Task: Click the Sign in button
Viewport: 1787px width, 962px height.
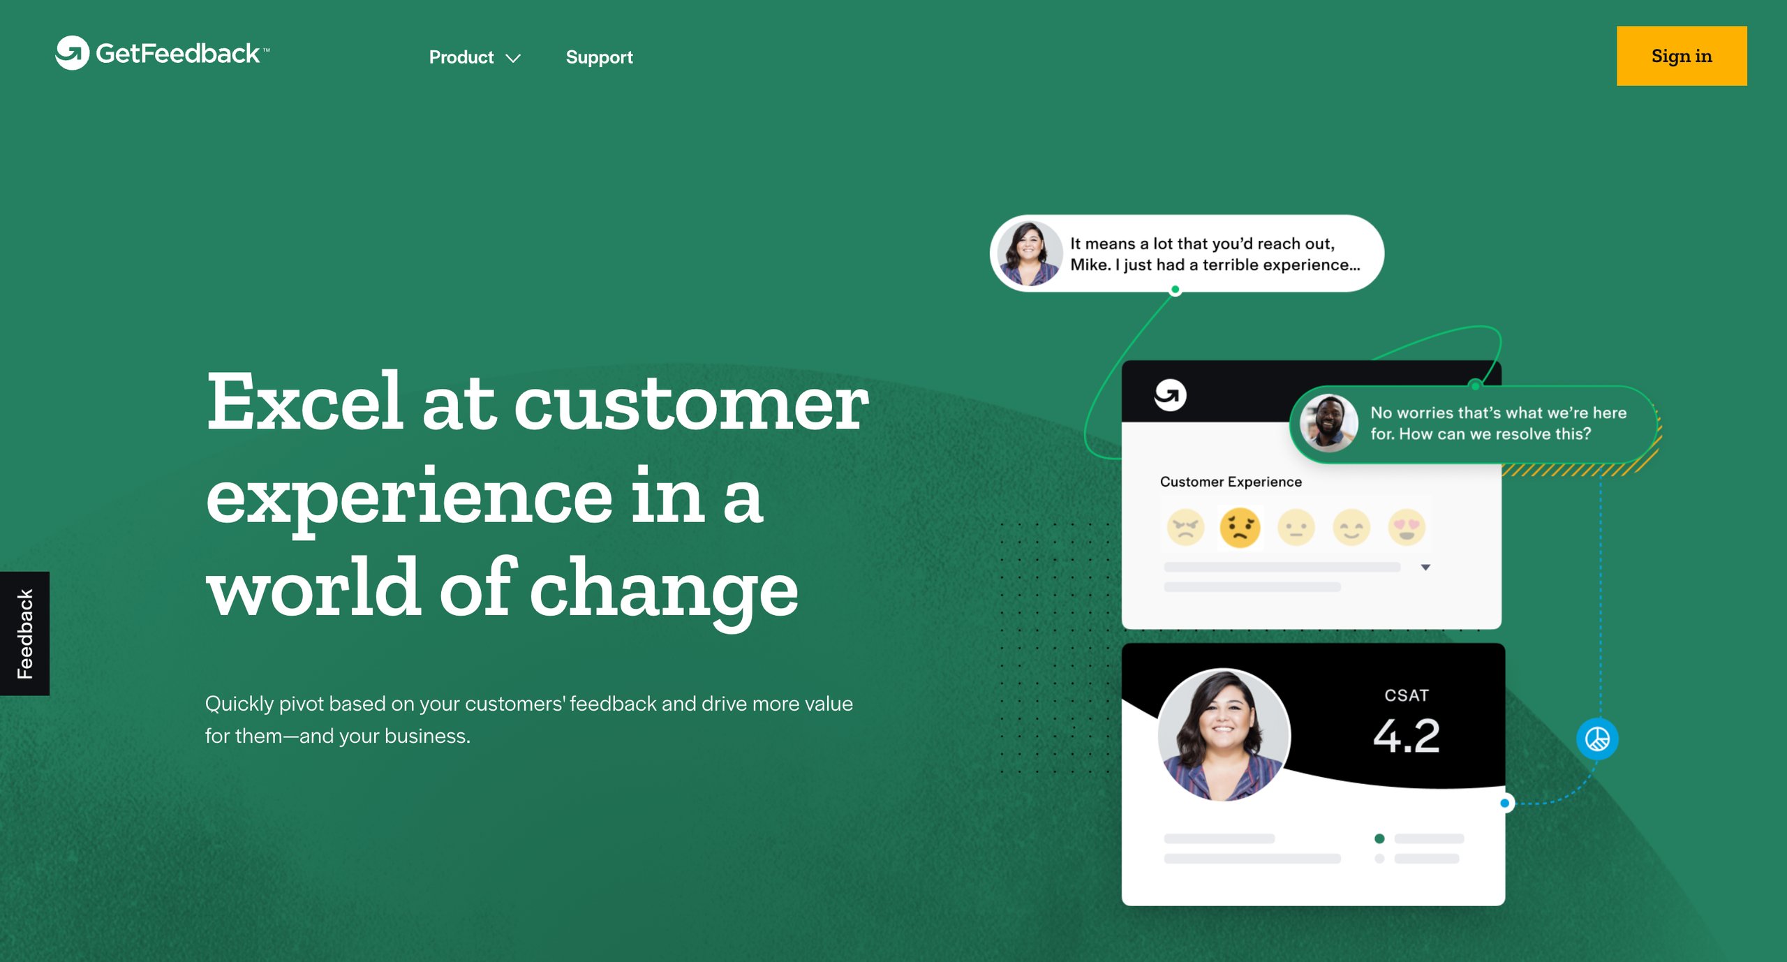Action: click(x=1682, y=56)
